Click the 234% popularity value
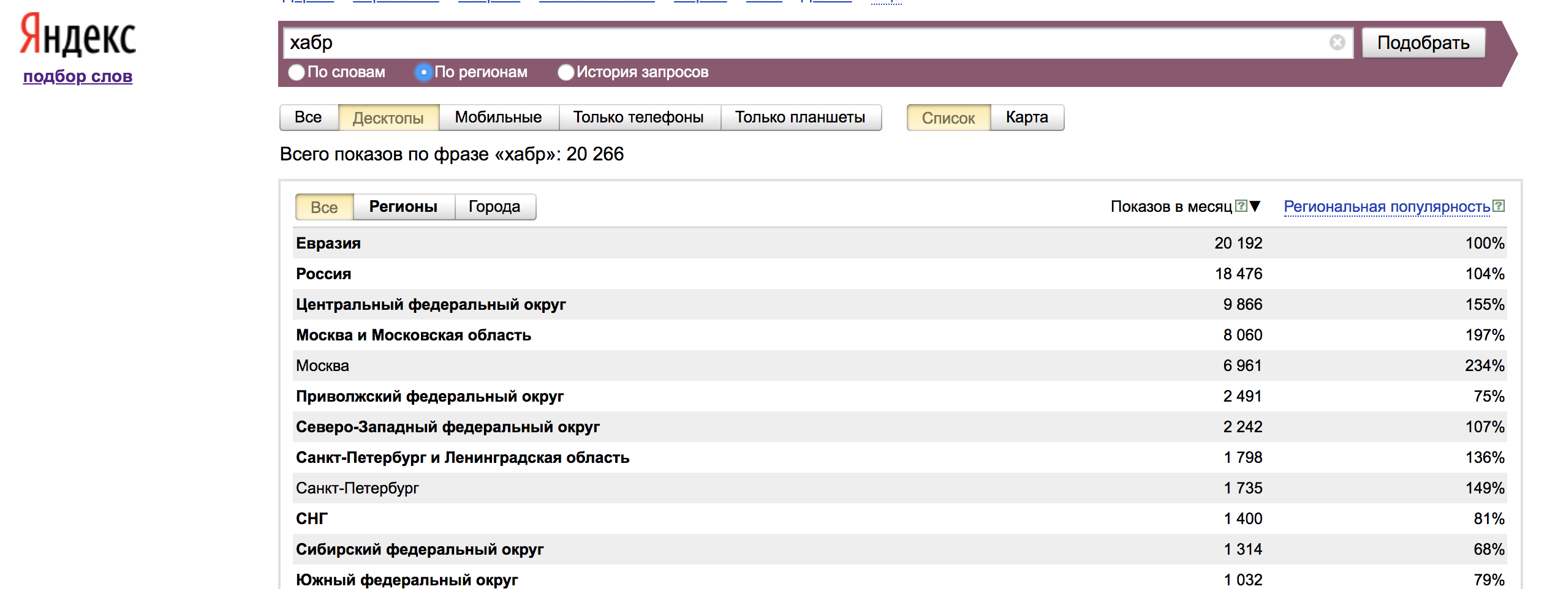This screenshot has height=589, width=1566. coord(1485,366)
